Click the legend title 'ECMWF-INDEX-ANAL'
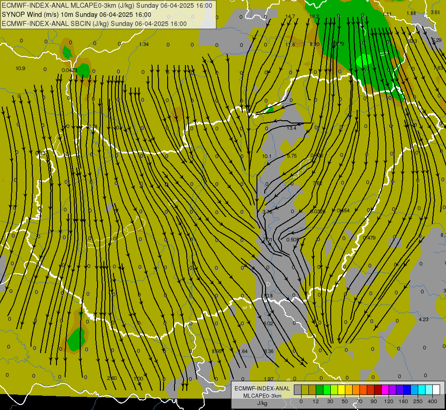The height and width of the screenshot is (410, 446). 262,389
